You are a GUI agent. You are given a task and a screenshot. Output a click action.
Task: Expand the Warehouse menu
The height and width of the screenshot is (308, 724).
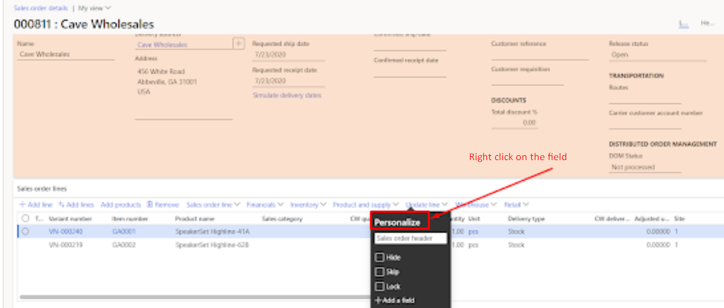click(x=475, y=205)
